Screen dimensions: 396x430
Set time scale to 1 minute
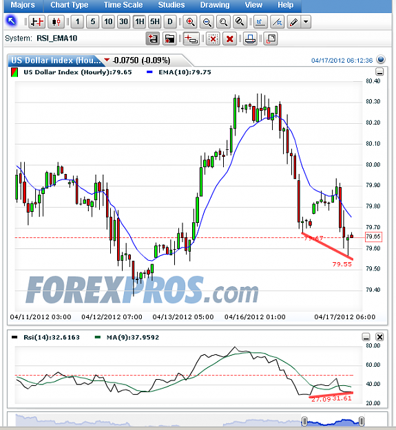click(77, 21)
